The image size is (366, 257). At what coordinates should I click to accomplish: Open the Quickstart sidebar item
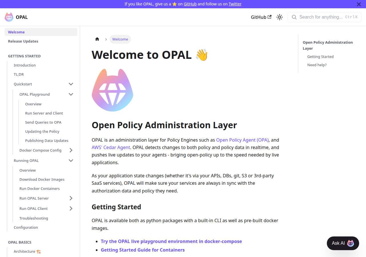pos(23,84)
